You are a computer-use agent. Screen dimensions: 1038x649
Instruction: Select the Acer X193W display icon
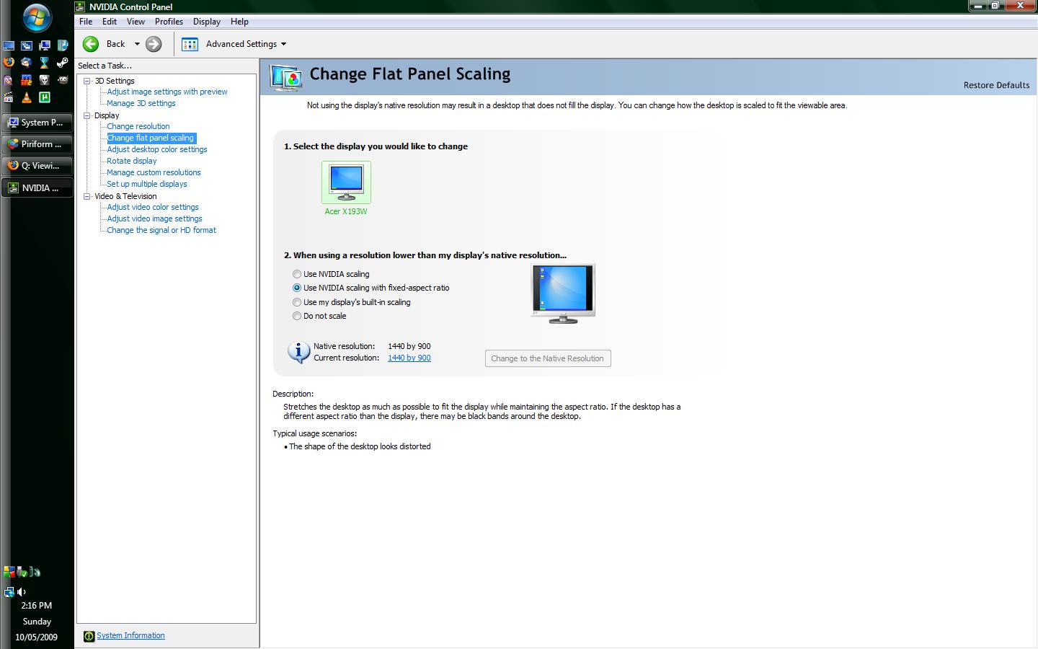[x=346, y=182]
